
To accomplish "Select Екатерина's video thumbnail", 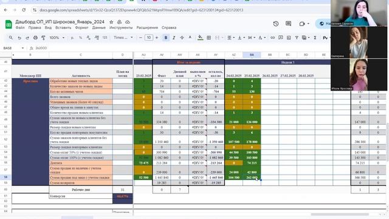I will [x=359, y=43].
